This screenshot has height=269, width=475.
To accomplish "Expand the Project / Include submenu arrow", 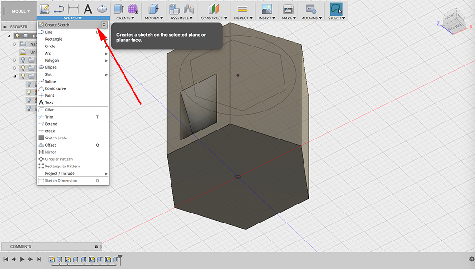I will point(106,173).
